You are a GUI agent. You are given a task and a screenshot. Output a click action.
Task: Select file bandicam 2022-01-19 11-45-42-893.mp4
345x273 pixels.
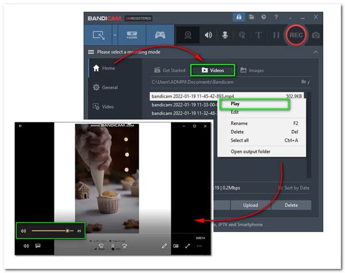[227, 96]
